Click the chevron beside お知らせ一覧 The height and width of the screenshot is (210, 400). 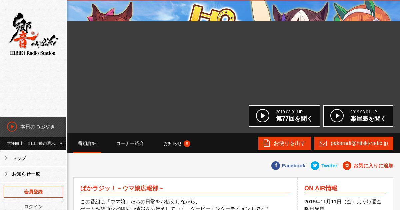click(x=6, y=174)
